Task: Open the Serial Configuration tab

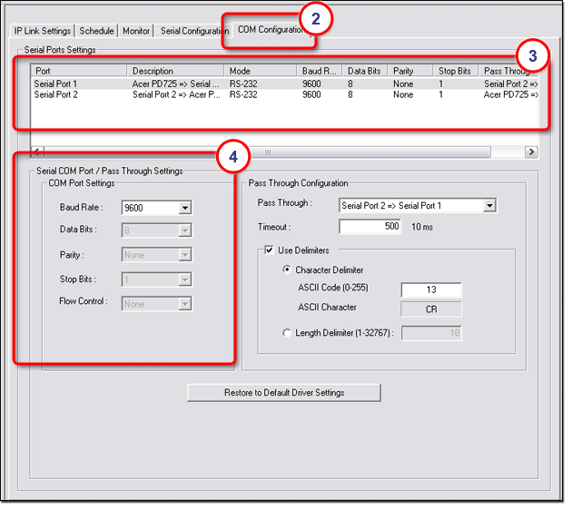Action: click(x=192, y=31)
